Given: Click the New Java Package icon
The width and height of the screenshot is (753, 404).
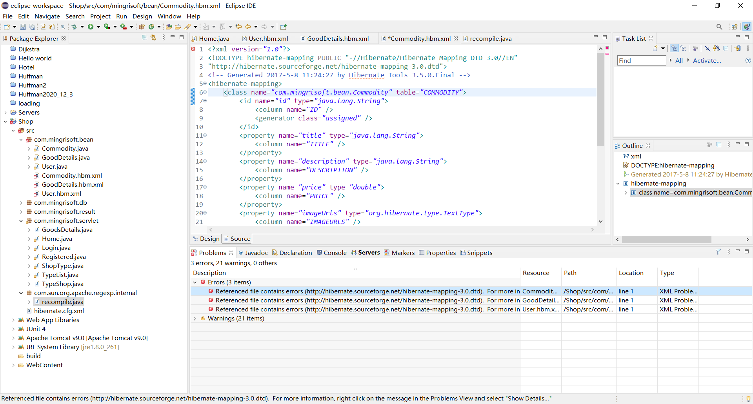Looking at the screenshot, I should pos(142,27).
